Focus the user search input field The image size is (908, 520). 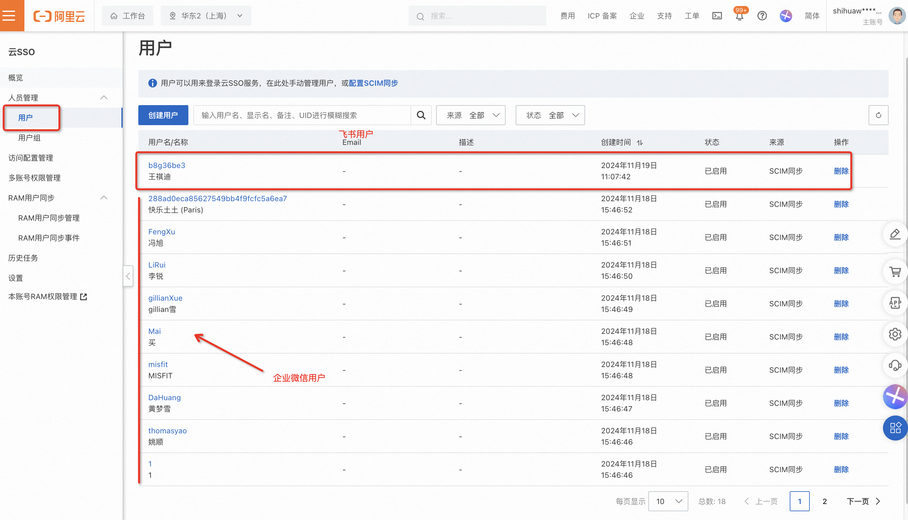pyautogui.click(x=302, y=115)
